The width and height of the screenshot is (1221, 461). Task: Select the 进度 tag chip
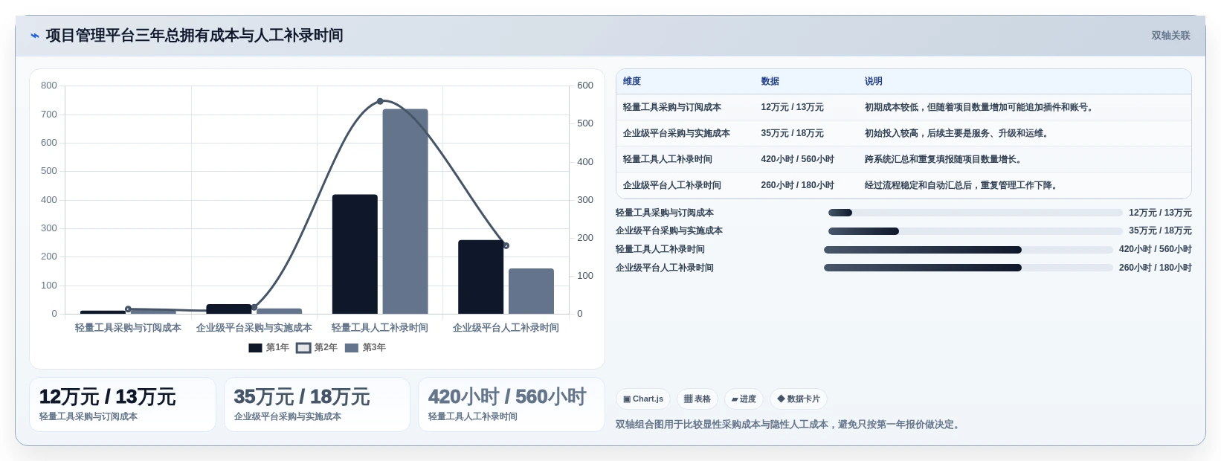click(744, 399)
